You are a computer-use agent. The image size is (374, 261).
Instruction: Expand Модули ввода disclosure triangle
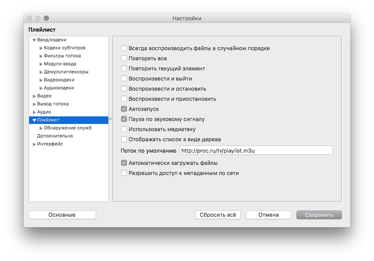[x=41, y=64]
